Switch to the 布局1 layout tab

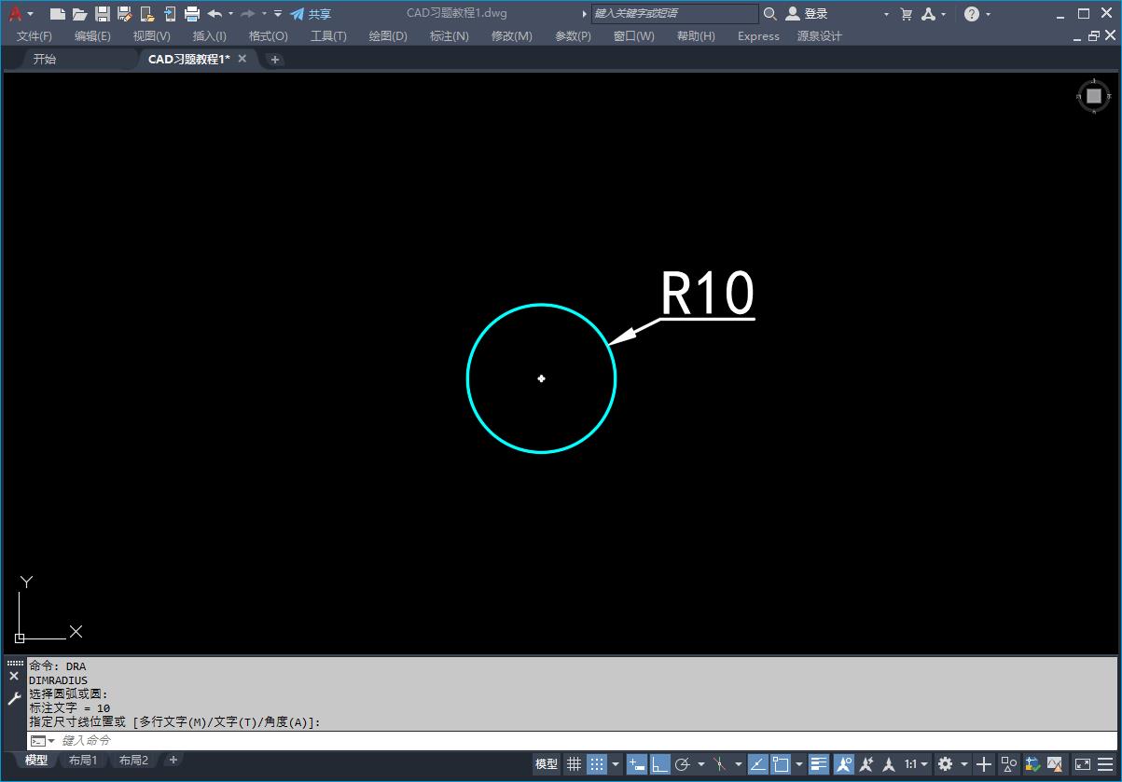tap(83, 761)
